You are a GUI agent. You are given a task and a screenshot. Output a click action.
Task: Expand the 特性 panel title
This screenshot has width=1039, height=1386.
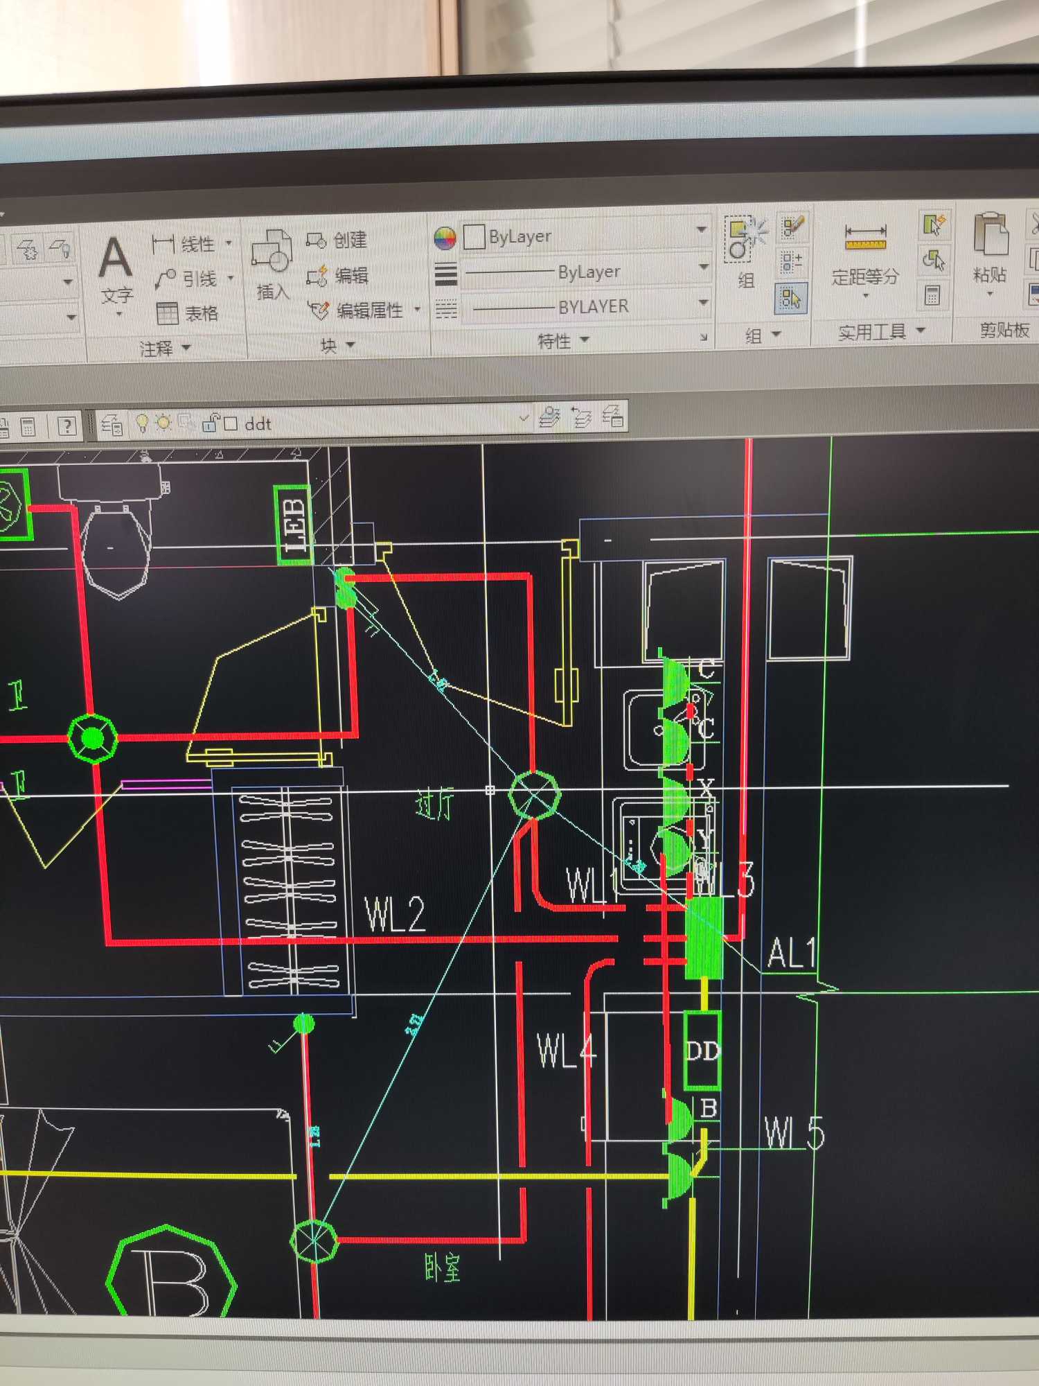coord(564,340)
